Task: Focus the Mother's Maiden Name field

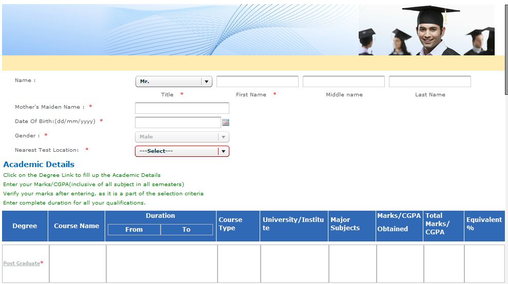Action: pos(182,108)
